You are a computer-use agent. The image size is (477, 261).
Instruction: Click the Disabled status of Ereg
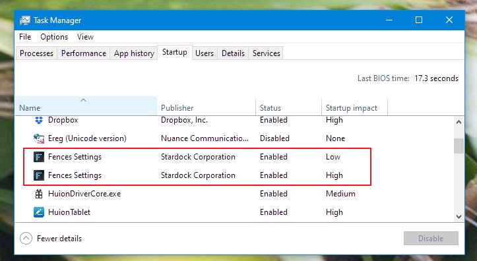[x=274, y=138]
